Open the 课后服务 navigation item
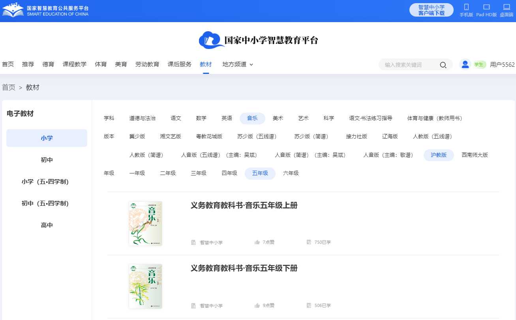 point(180,64)
